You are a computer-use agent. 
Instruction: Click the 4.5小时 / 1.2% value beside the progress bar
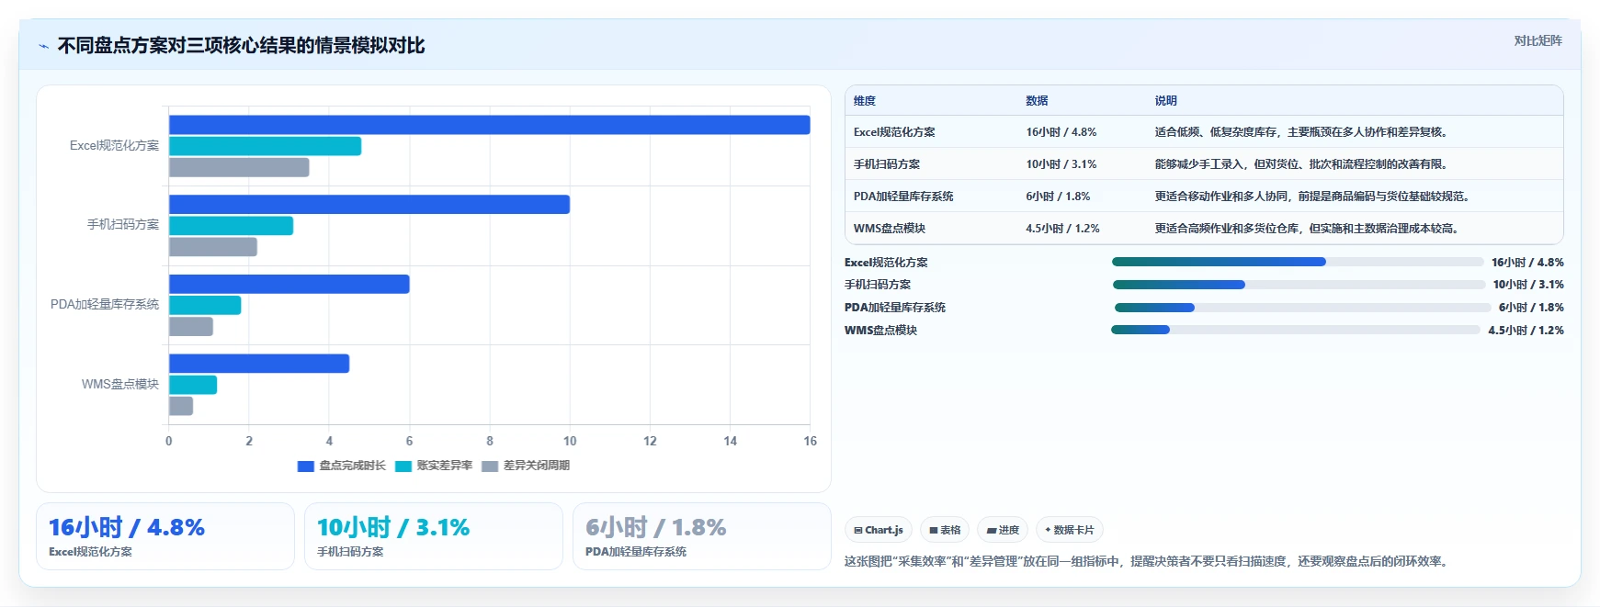(1526, 331)
